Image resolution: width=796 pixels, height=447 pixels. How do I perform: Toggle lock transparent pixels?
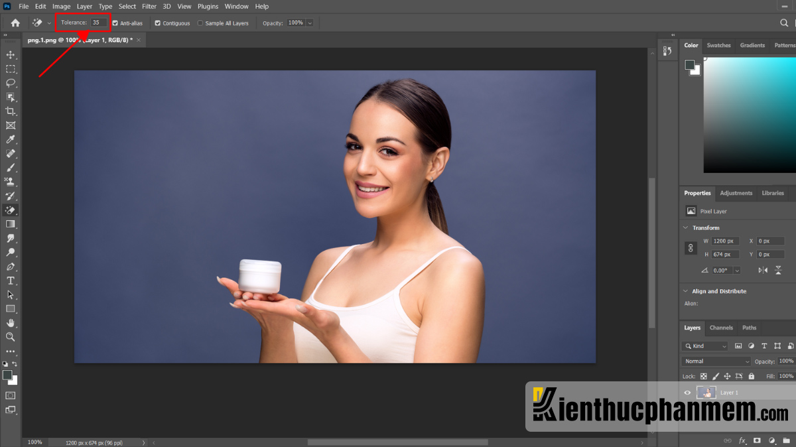tap(704, 376)
